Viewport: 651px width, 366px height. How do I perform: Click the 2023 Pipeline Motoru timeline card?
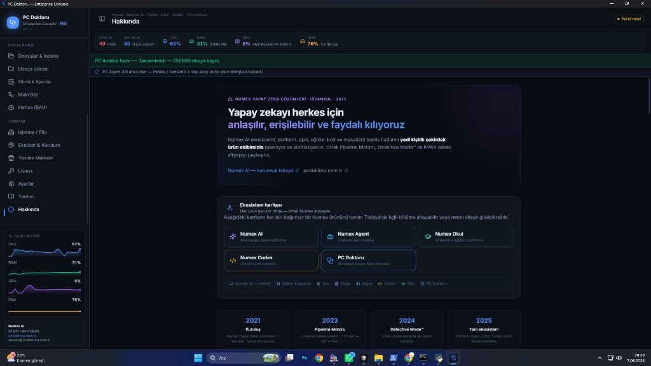pos(330,330)
